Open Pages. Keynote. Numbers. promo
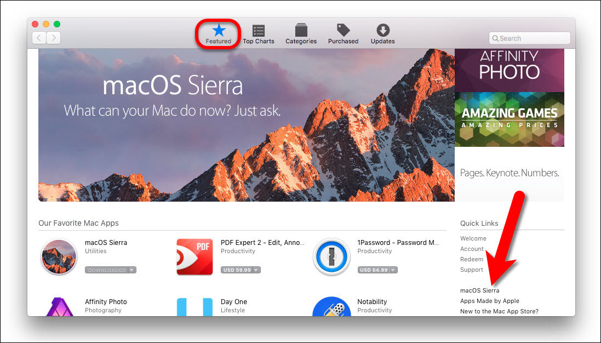 (510, 174)
